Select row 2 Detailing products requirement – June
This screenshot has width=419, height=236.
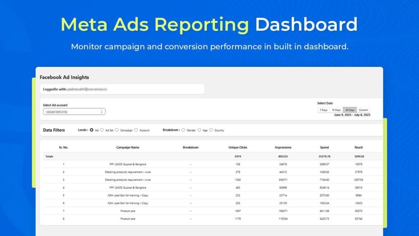[212, 172]
